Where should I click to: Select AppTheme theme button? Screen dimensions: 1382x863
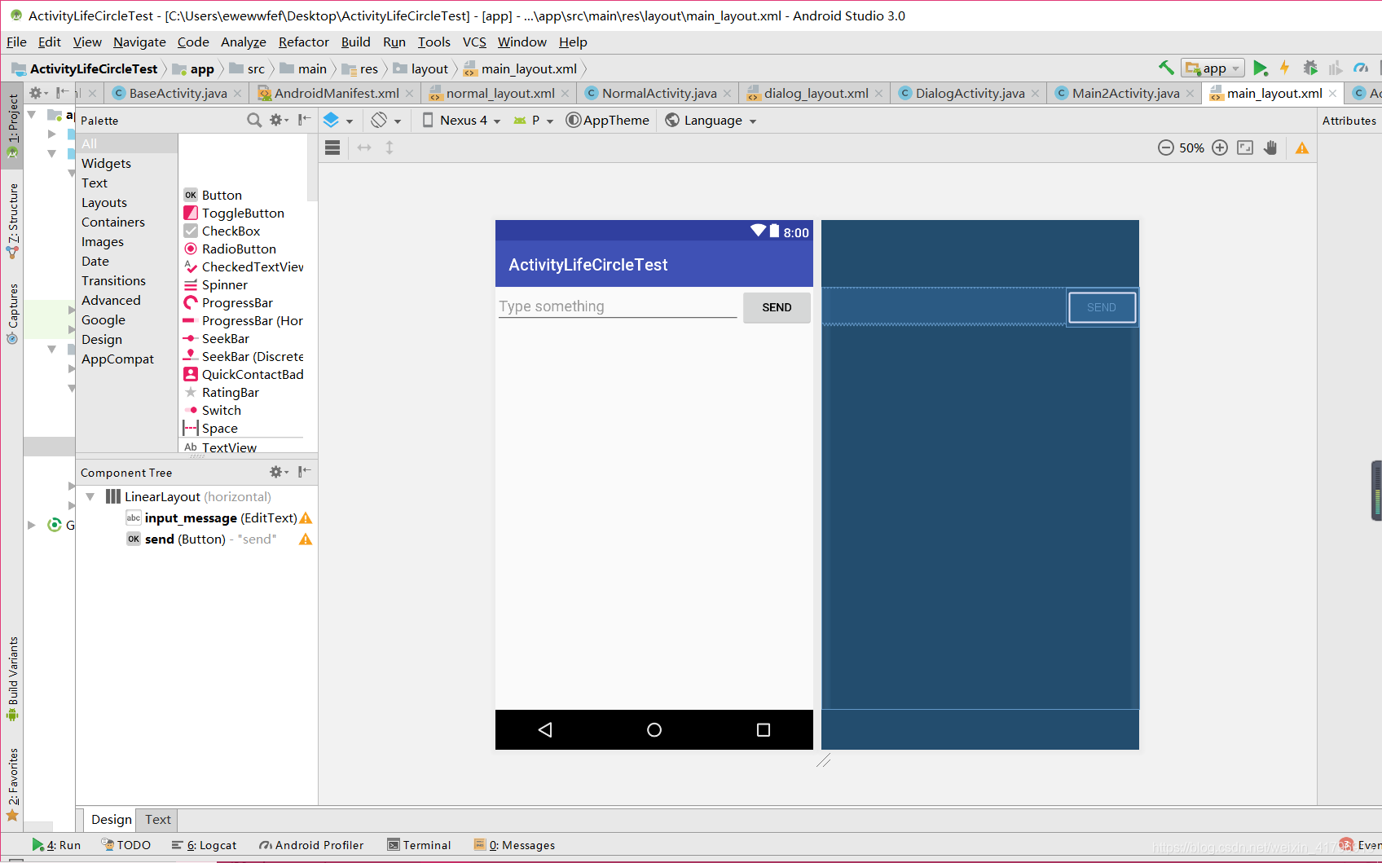point(608,120)
